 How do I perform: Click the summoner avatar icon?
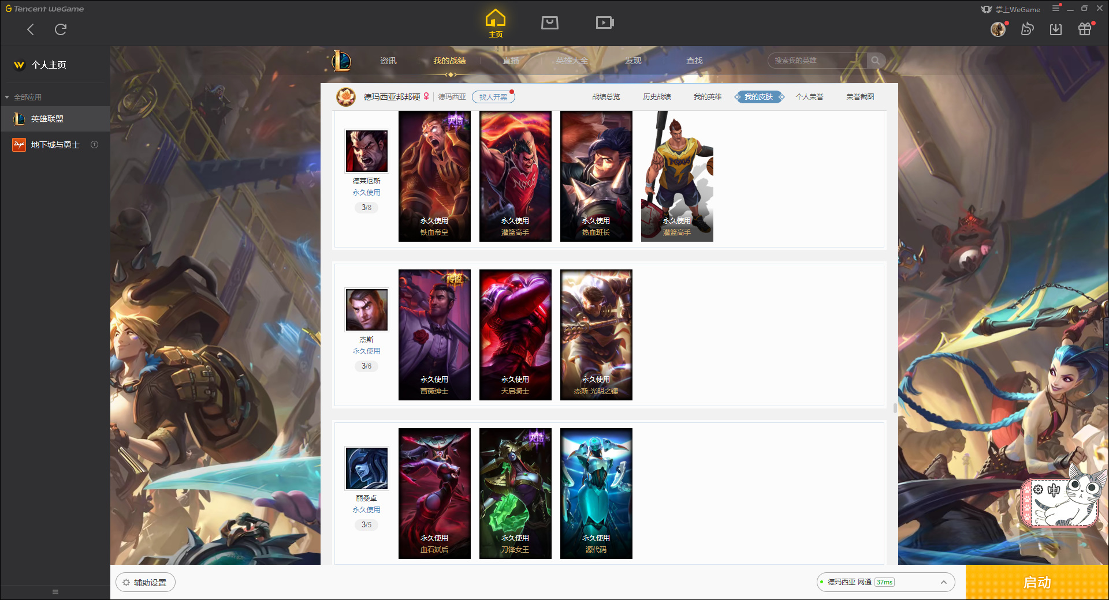(346, 97)
